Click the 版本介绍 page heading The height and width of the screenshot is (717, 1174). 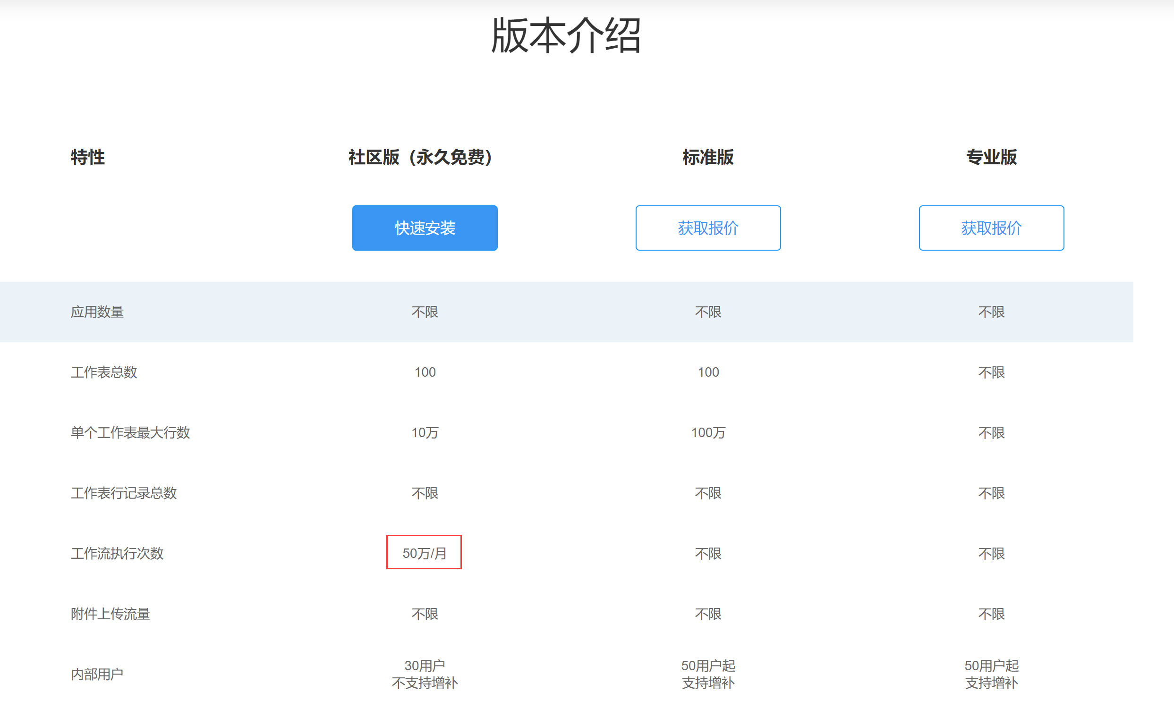coord(566,36)
